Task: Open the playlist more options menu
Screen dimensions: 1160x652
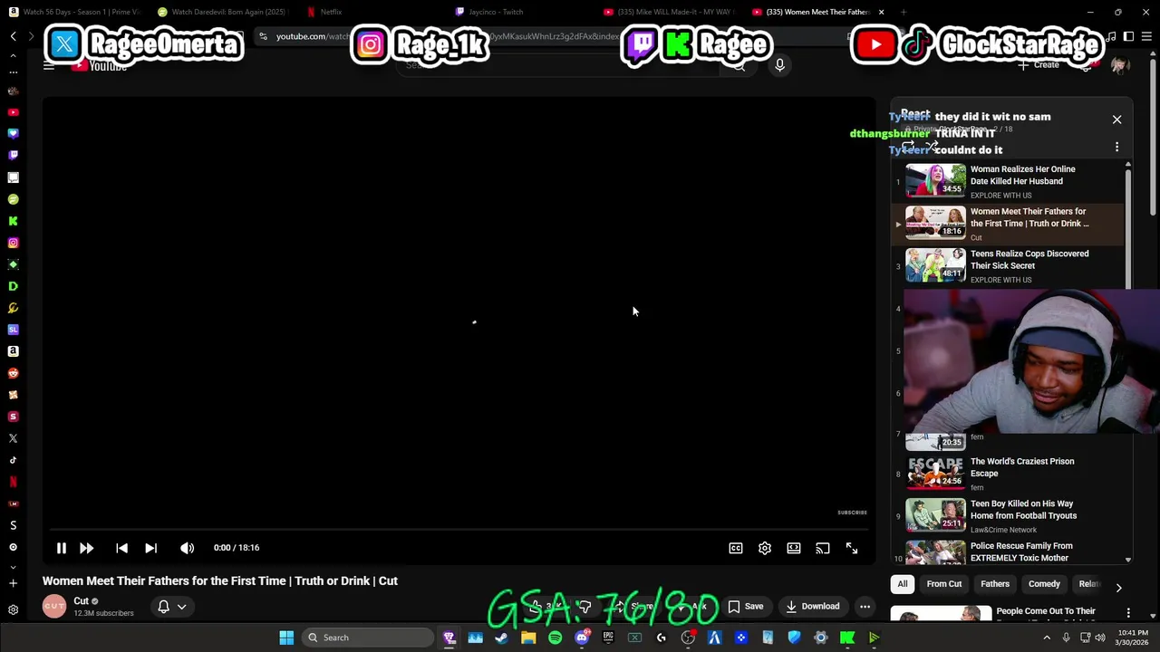Action: point(1116,147)
